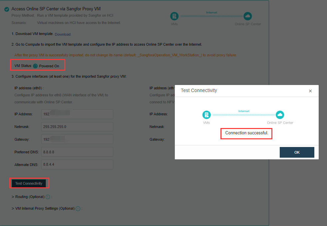Click the Powered On status text
This screenshot has height=226, width=327.
point(49,66)
